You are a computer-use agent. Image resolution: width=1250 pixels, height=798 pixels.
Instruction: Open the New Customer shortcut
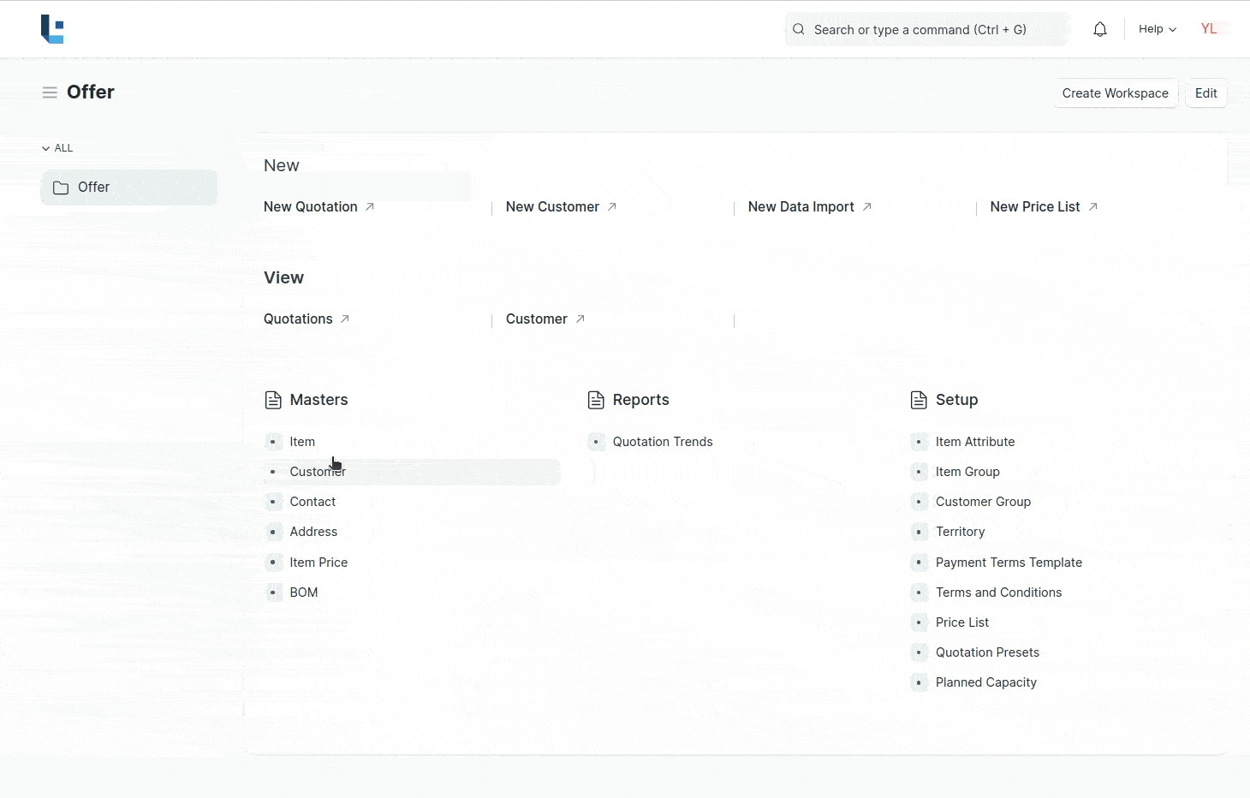click(x=552, y=207)
